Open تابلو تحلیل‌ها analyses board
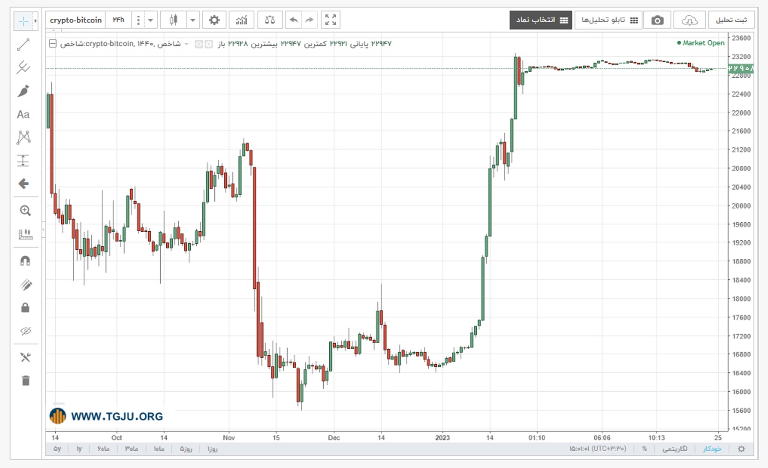Screen dimensions: 768x468 tap(609, 20)
